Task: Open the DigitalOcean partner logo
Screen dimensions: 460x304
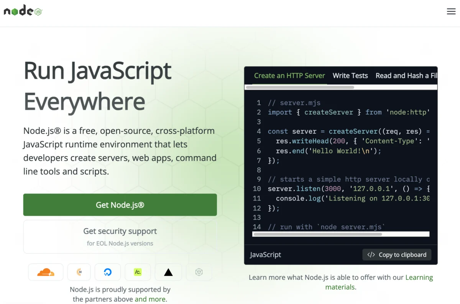Action: 108,272
